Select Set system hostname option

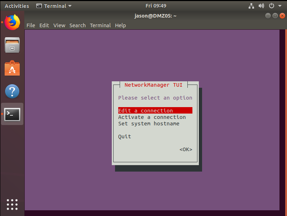pos(149,124)
